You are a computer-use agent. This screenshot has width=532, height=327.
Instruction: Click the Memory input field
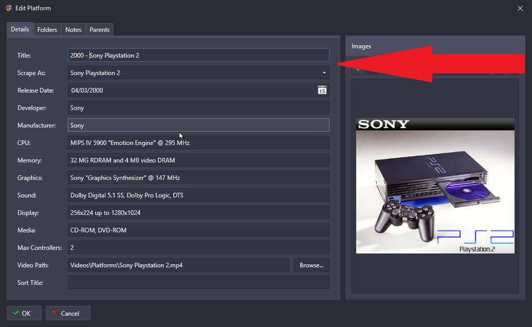click(x=198, y=160)
